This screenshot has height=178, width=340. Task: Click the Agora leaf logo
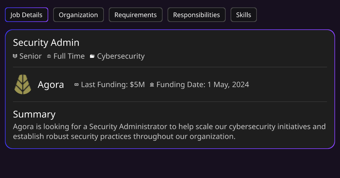pos(23,84)
